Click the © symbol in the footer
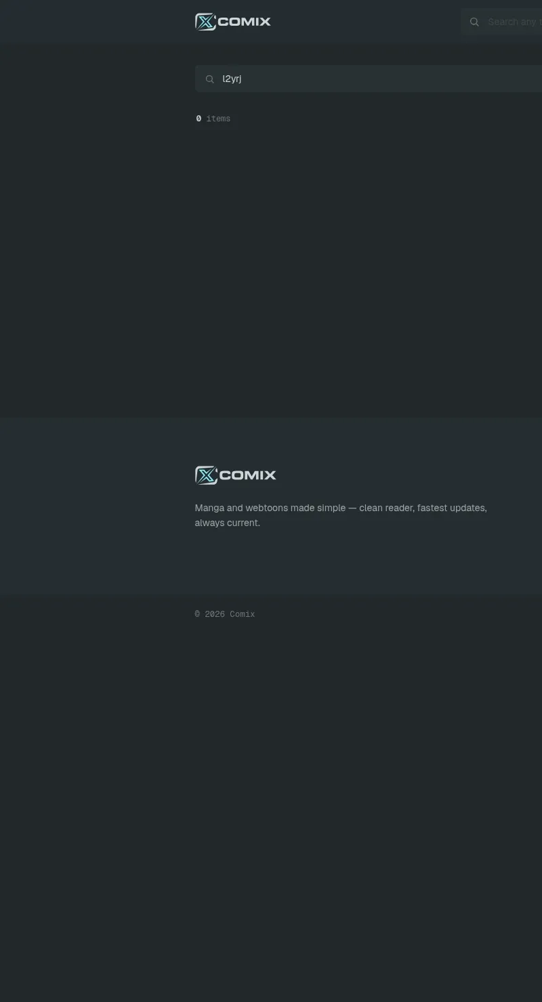The height and width of the screenshot is (1002, 542). tap(198, 614)
